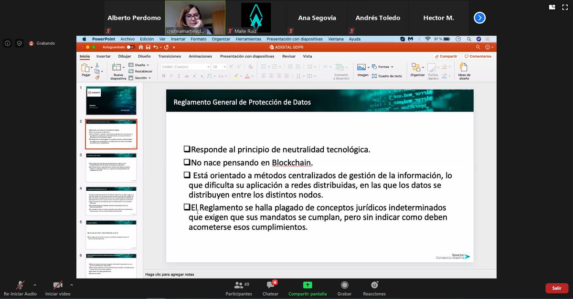
Task: Switch to the Vista ribbon tab
Action: 308,56
